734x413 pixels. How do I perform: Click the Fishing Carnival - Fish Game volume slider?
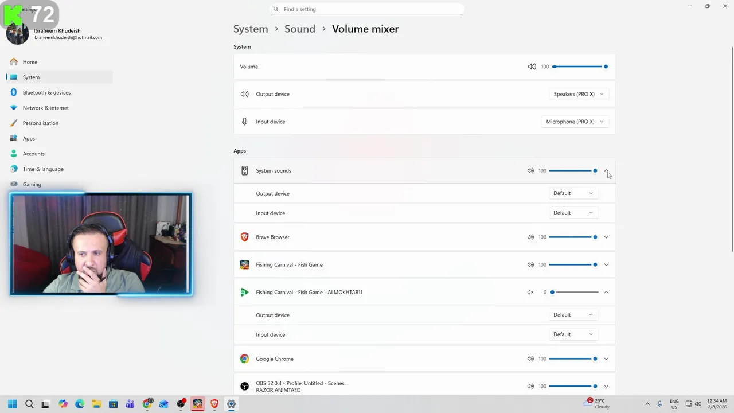573,264
